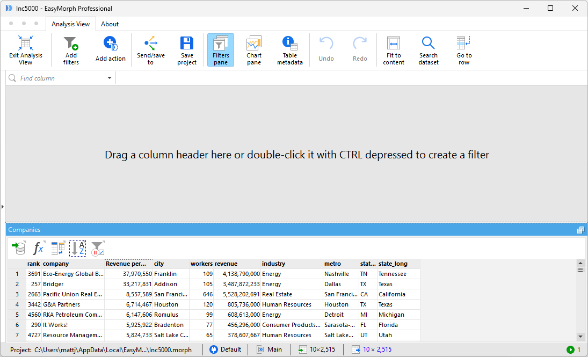Click the EasyMorph logo in title bar
This screenshot has height=357, width=588.
(x=9, y=8)
